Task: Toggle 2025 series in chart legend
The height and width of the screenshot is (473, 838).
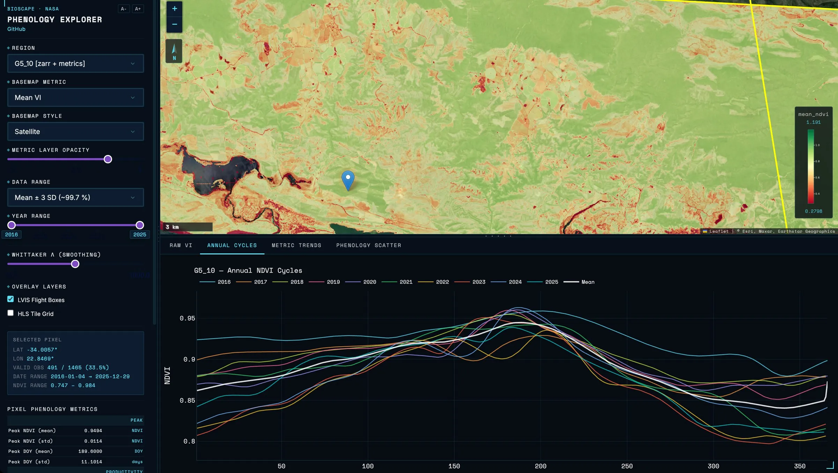Action: tap(543, 282)
